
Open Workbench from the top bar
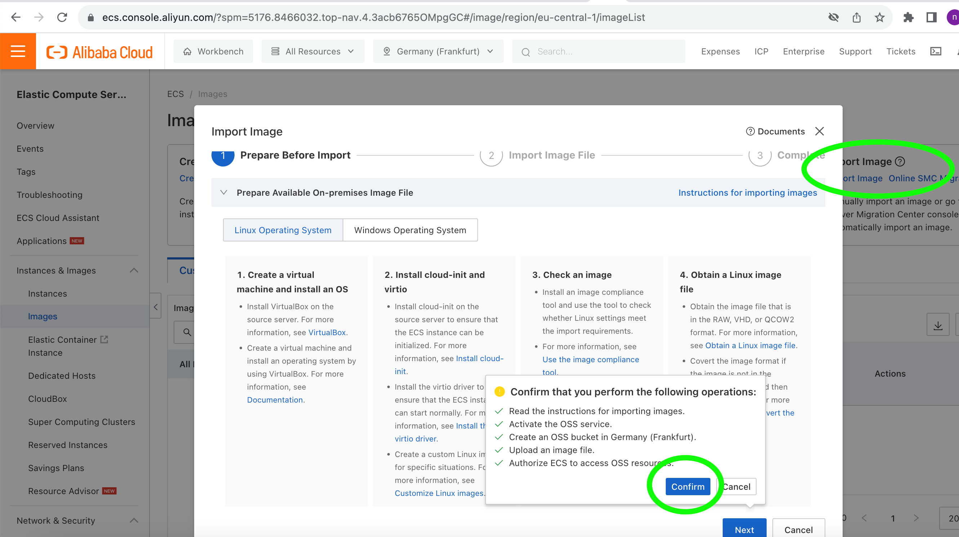coord(213,52)
